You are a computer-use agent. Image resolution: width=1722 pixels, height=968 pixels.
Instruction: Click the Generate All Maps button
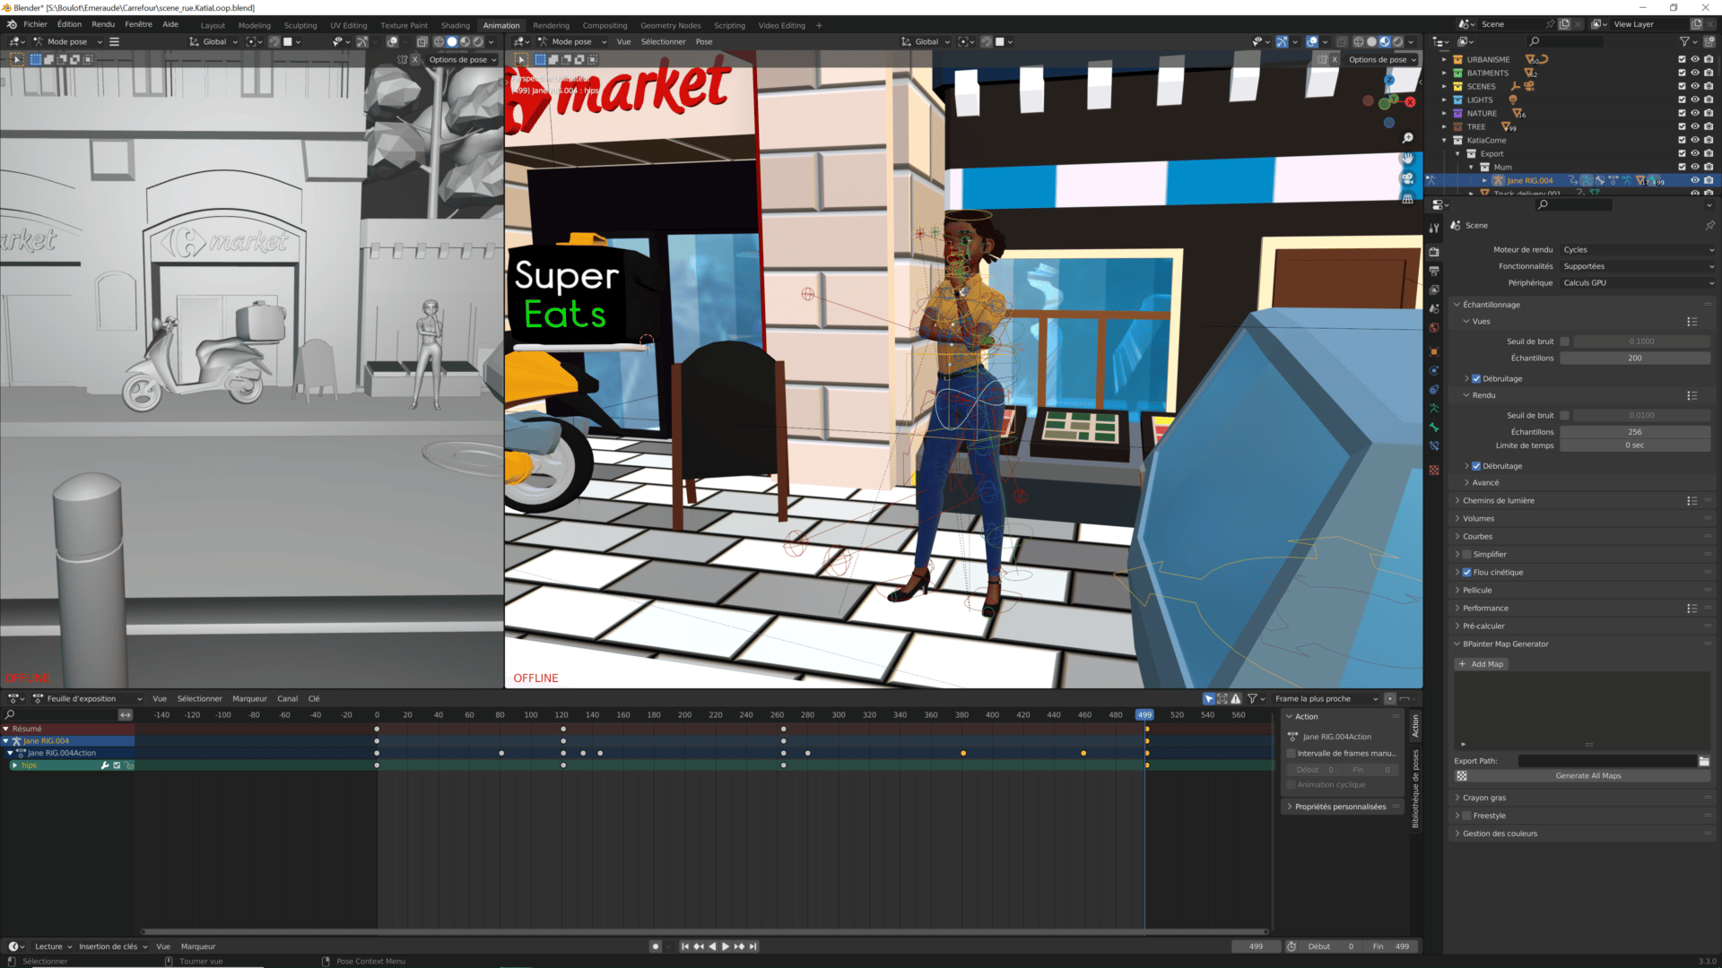coord(1587,775)
